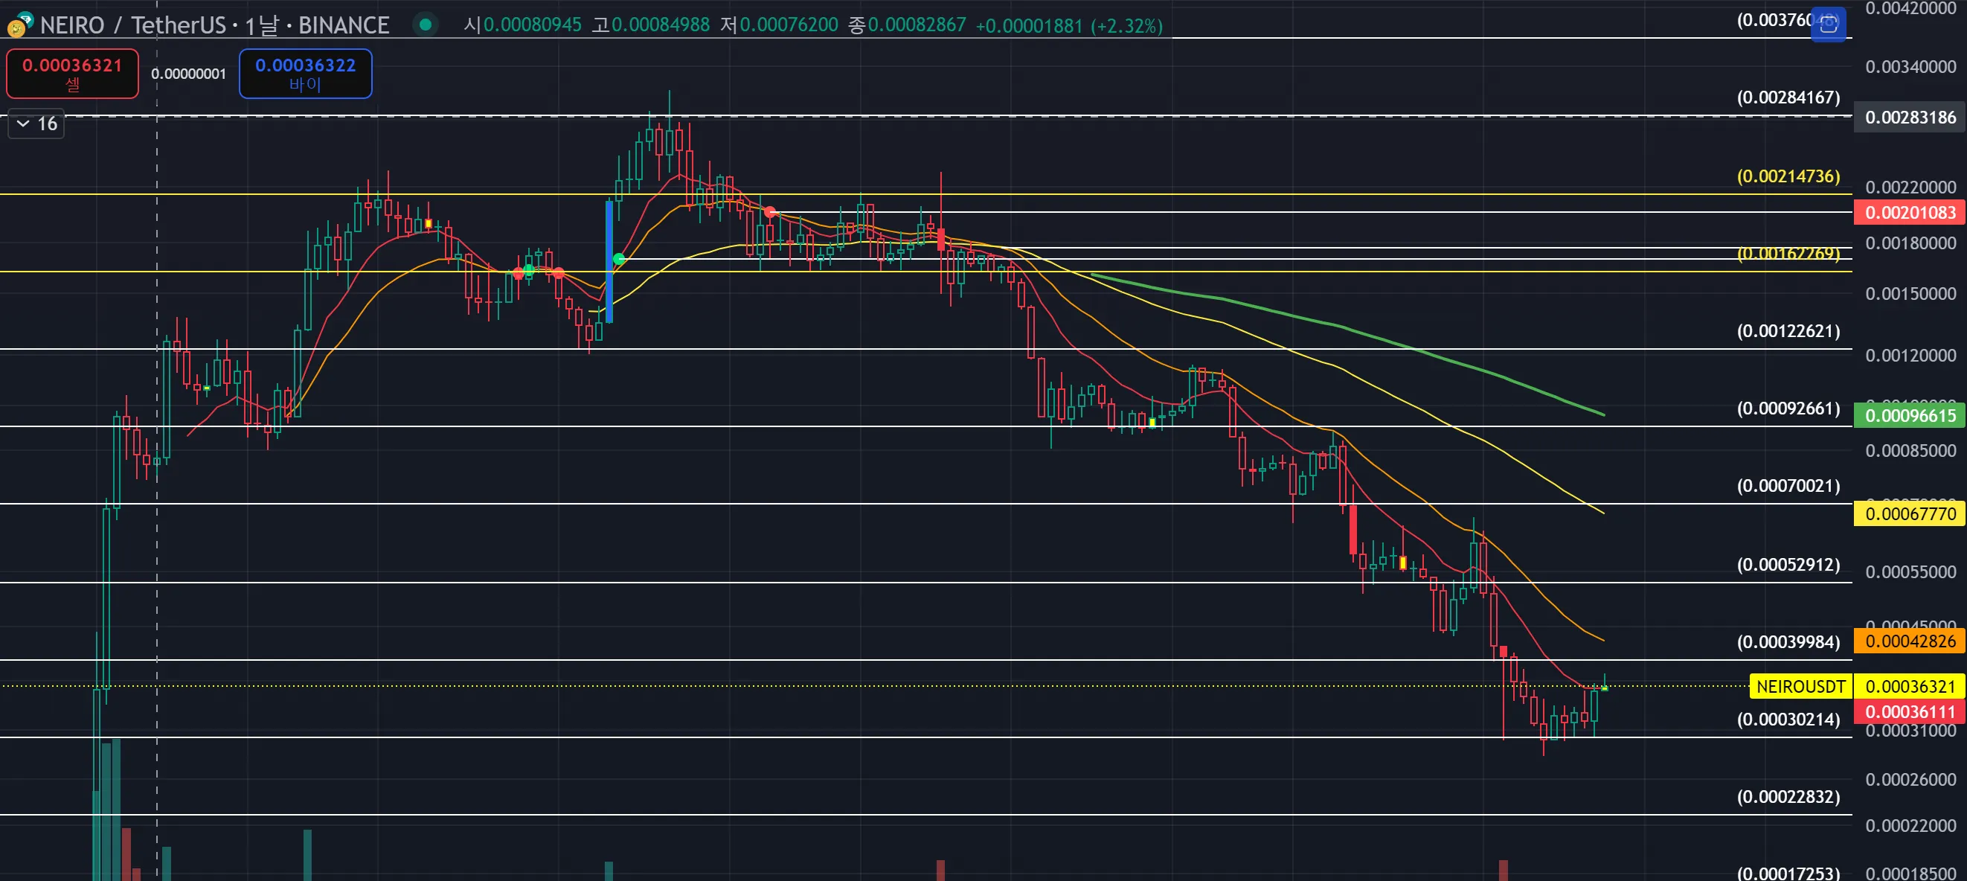Image resolution: width=1967 pixels, height=881 pixels.
Task: Click the yellow NEIROUSDT price label
Action: coord(1800,686)
